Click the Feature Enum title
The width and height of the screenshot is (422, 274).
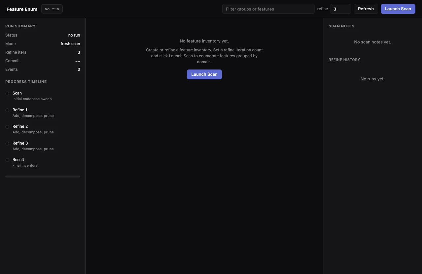(x=22, y=9)
